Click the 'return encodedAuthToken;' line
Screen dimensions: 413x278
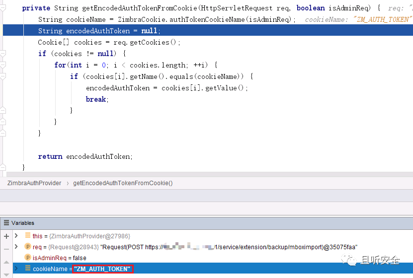pyautogui.click(x=85, y=156)
